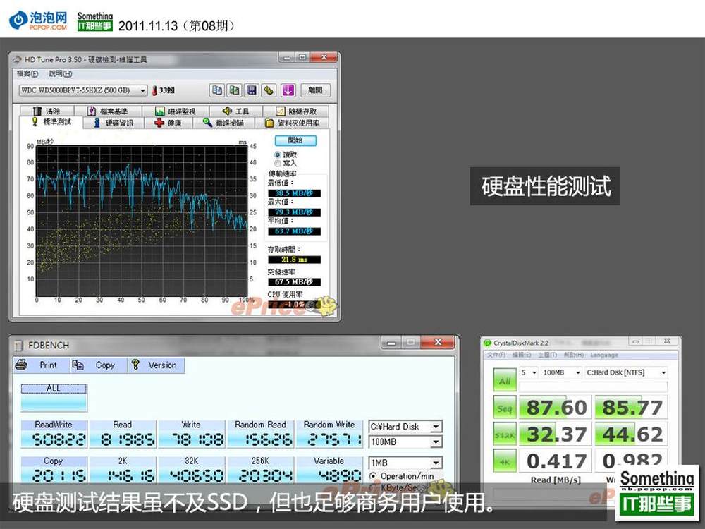Expand the 100MB size dropdown in FDBENCH
Viewport: 705px width, 529px height.
point(436,442)
